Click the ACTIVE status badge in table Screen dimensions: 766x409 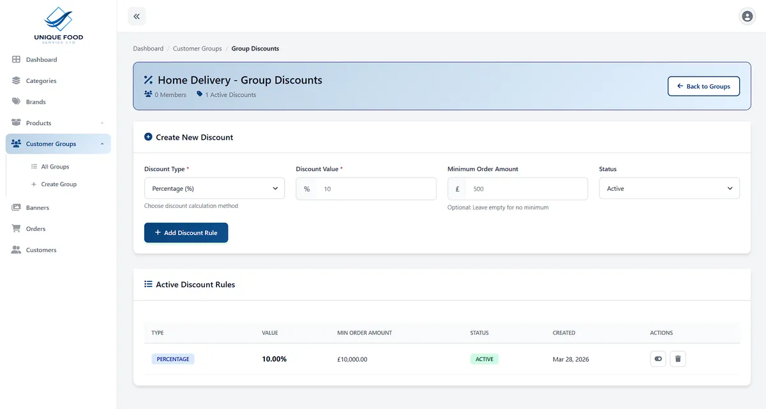tap(484, 359)
